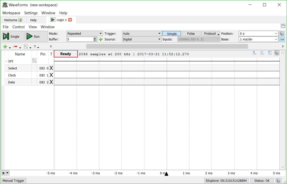This screenshot has height=184, width=287.
Task: Click the pencil edit icon in the channel toolbar
Action: 26,47
